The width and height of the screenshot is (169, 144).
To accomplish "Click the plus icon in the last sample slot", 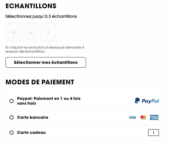I will point(48,32).
